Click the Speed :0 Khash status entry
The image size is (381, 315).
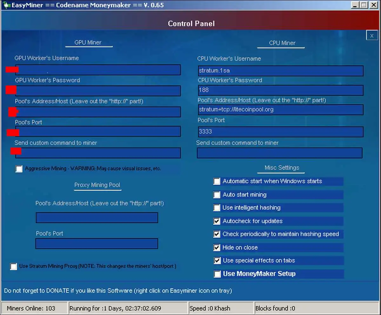221,308
